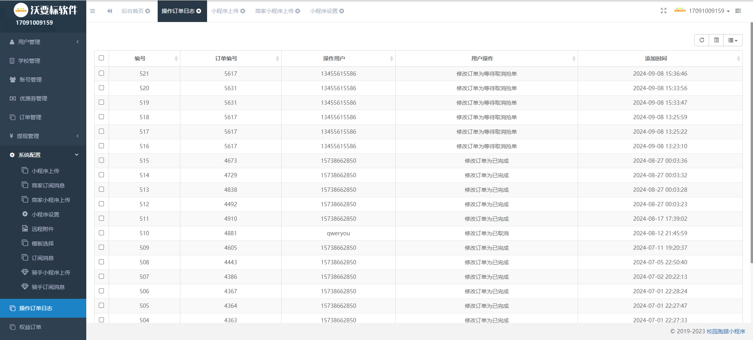
Task: Click order number 4673 cell
Action: [x=231, y=161]
